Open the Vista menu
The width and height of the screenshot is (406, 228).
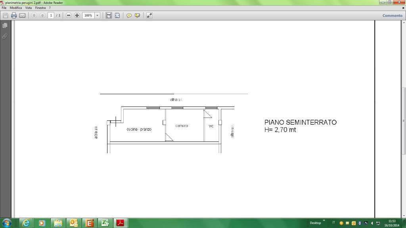29,8
